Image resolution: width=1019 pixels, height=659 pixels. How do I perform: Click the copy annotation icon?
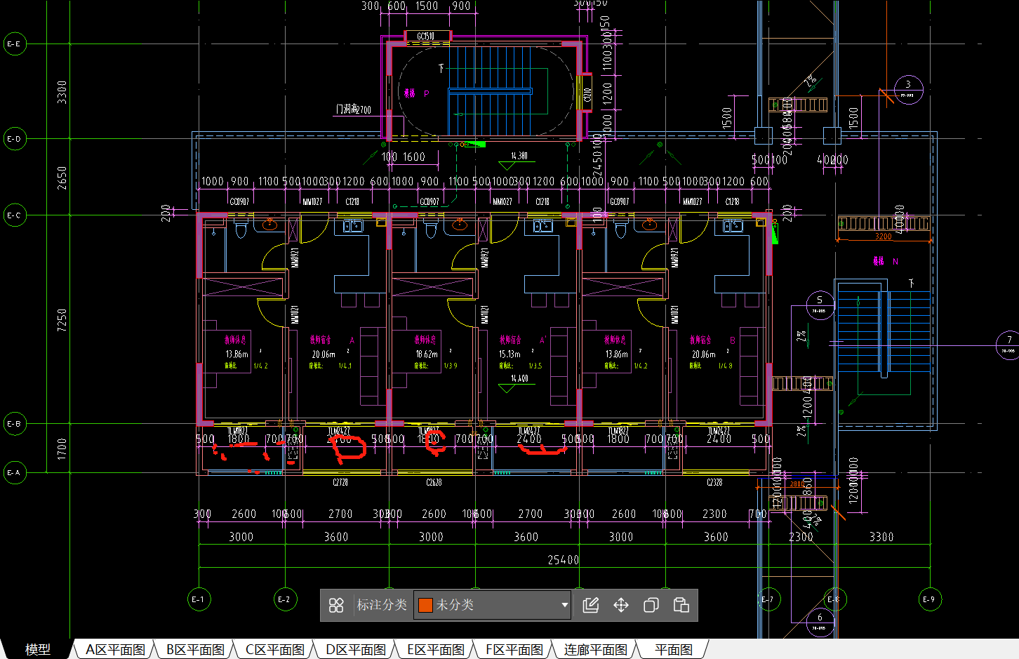651,605
